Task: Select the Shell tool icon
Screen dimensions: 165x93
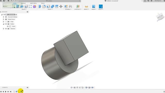Action: pos(48,6)
